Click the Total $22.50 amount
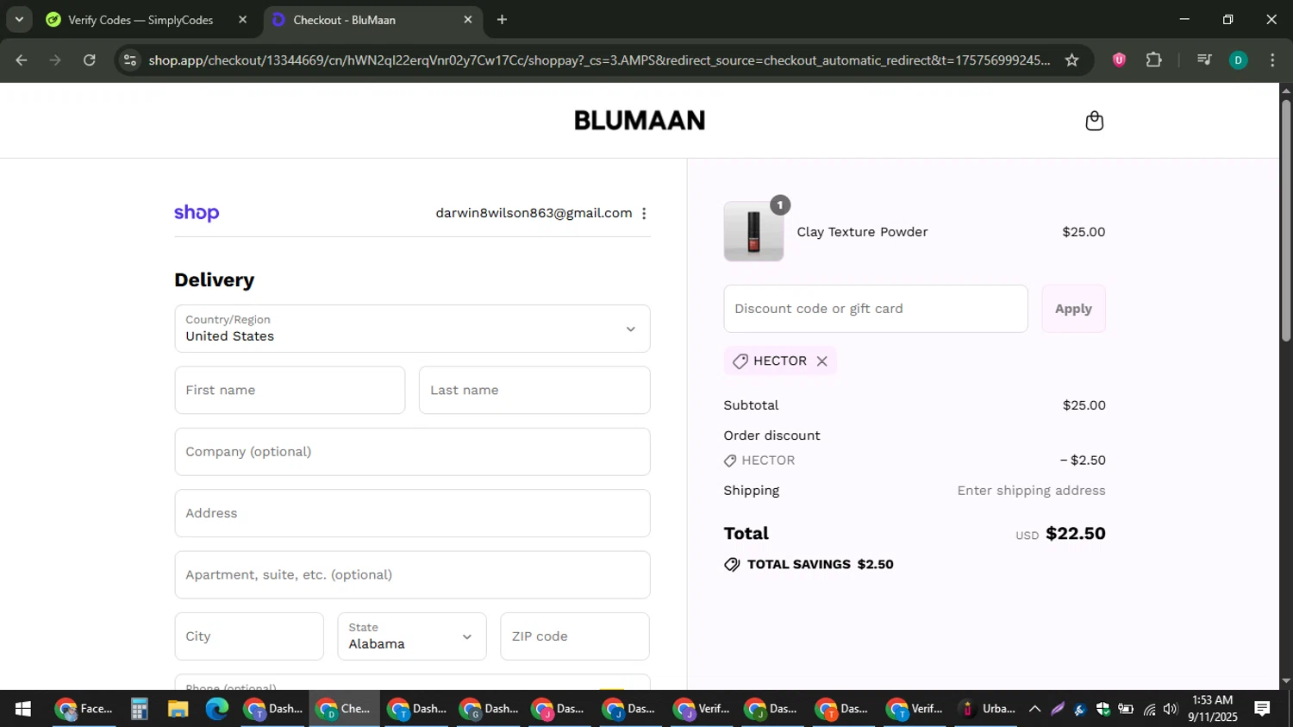This screenshot has width=1293, height=727. [1076, 533]
